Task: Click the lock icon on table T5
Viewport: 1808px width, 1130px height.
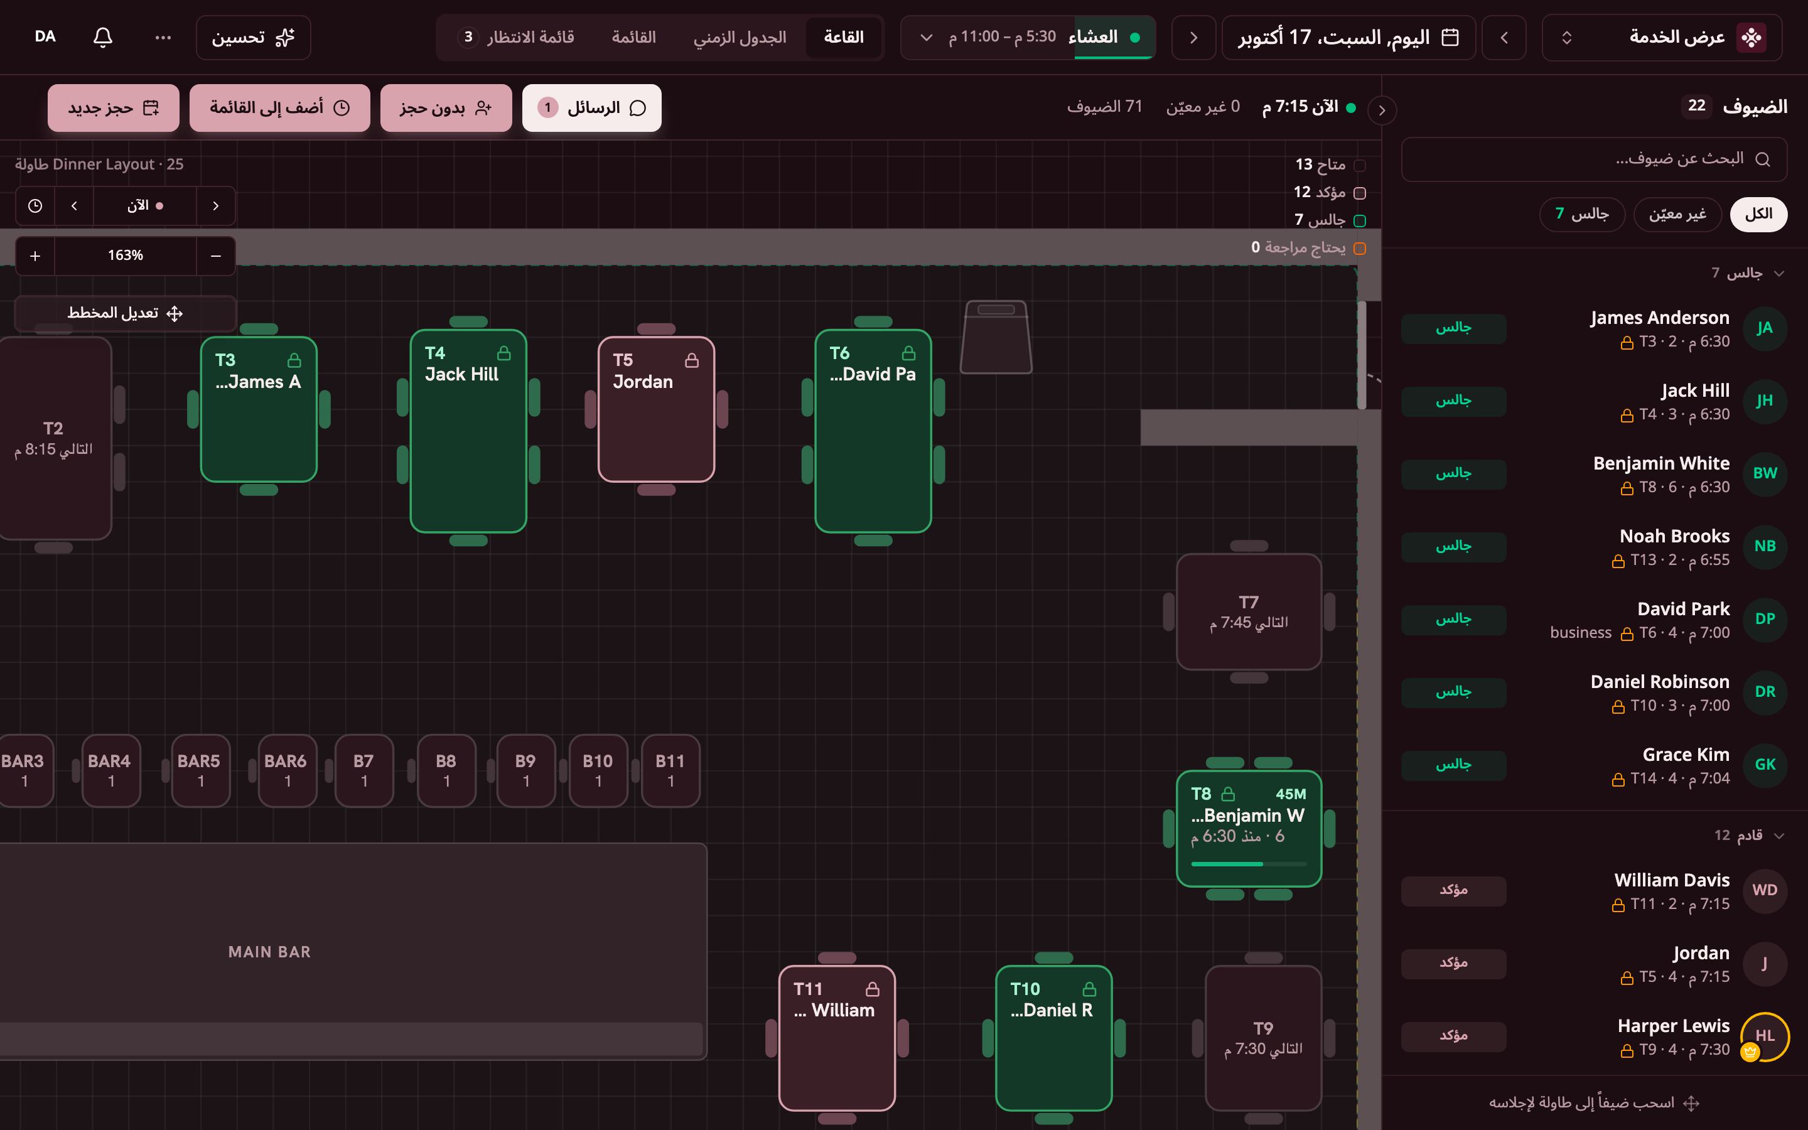Action: pos(692,360)
